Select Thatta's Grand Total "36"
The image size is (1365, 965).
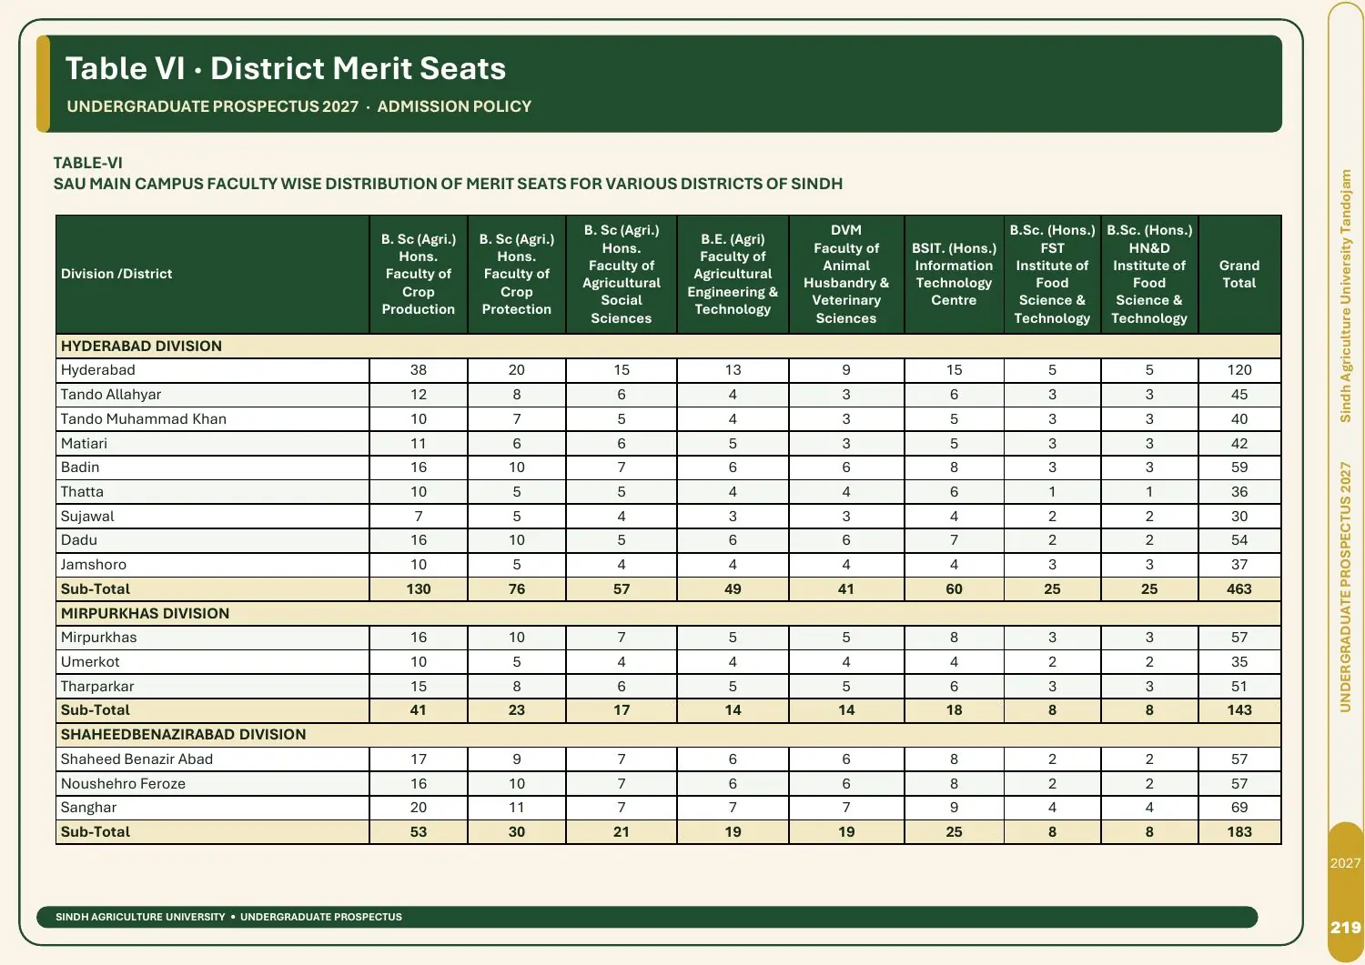click(x=1239, y=492)
